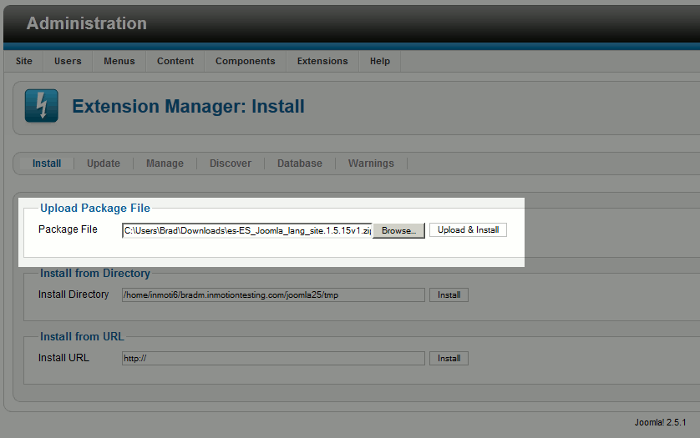Click Install button next to Install URL

(x=449, y=358)
